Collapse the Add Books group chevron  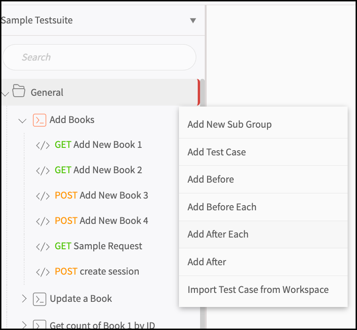point(22,121)
